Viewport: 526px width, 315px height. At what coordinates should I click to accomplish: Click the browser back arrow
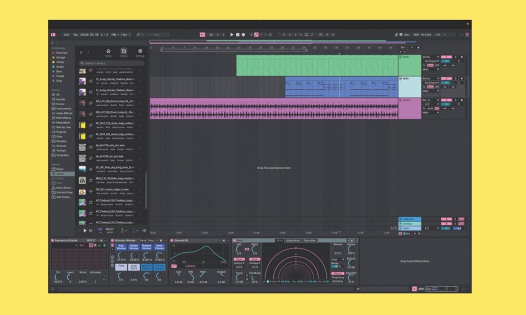(82, 52)
